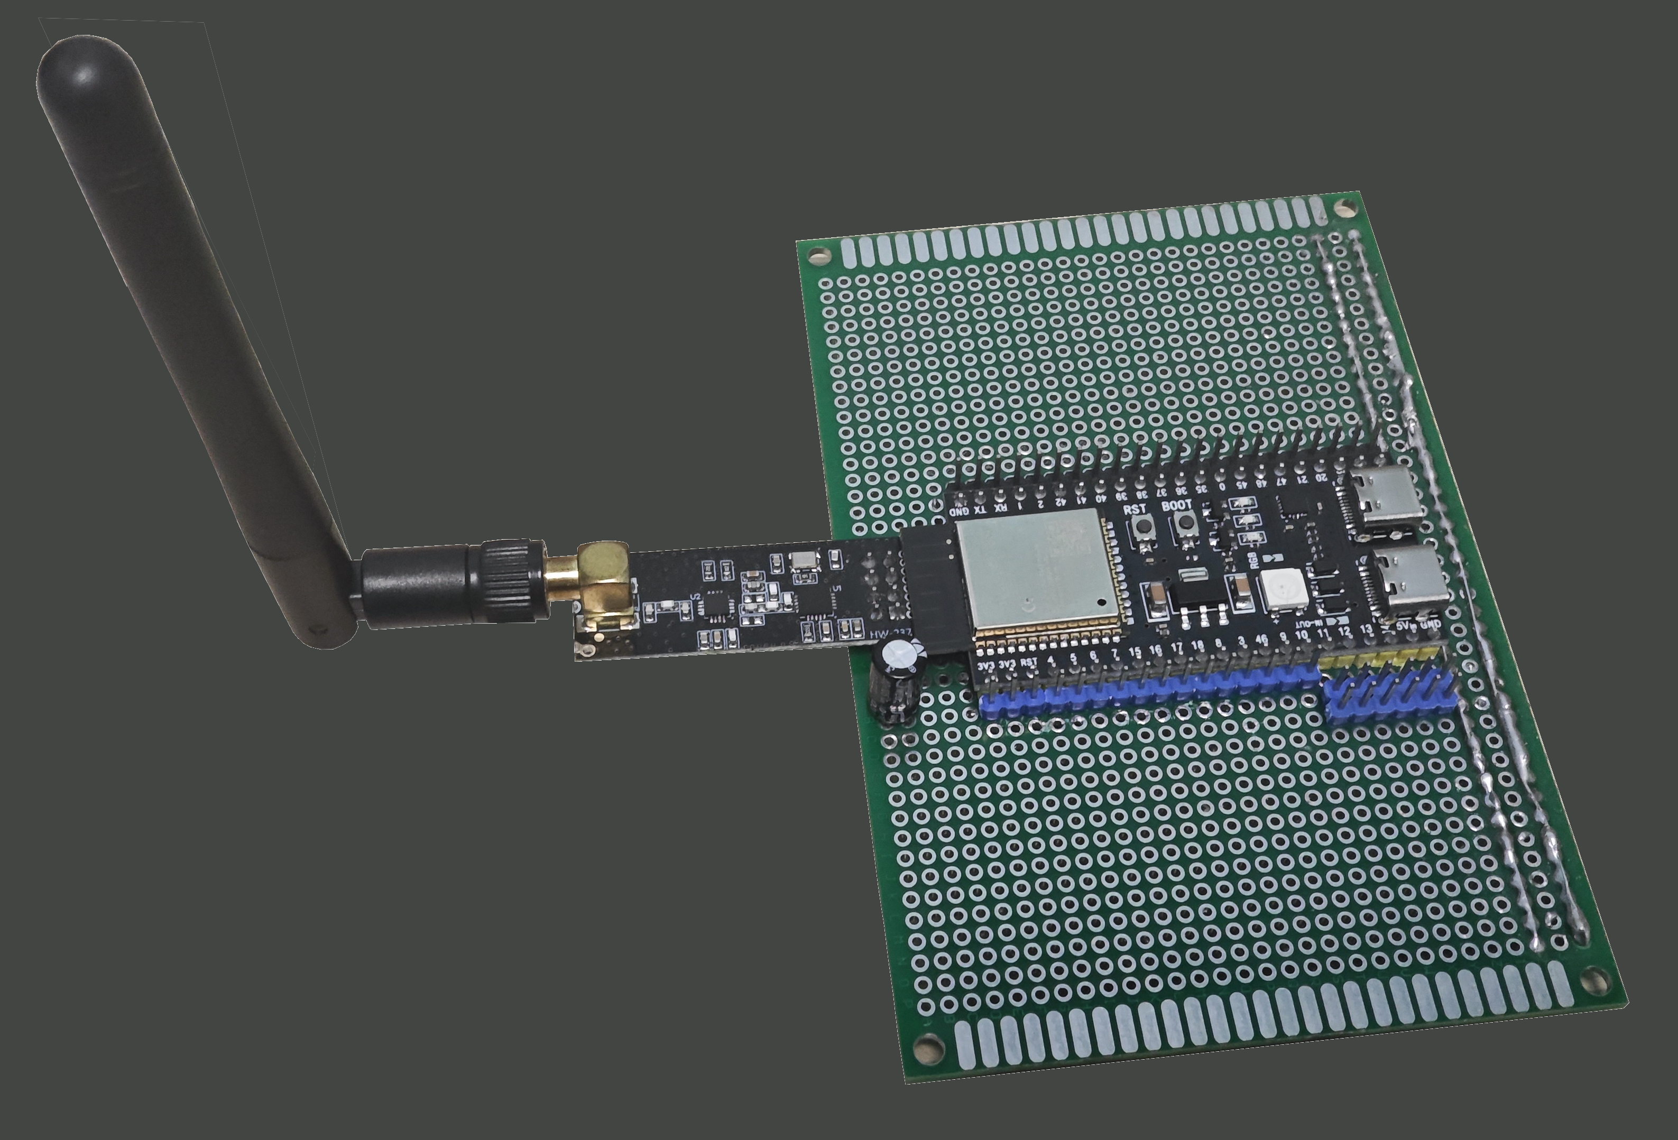The image size is (1678, 1140).
Task: Click the pin label 42
Action: click(x=1062, y=503)
